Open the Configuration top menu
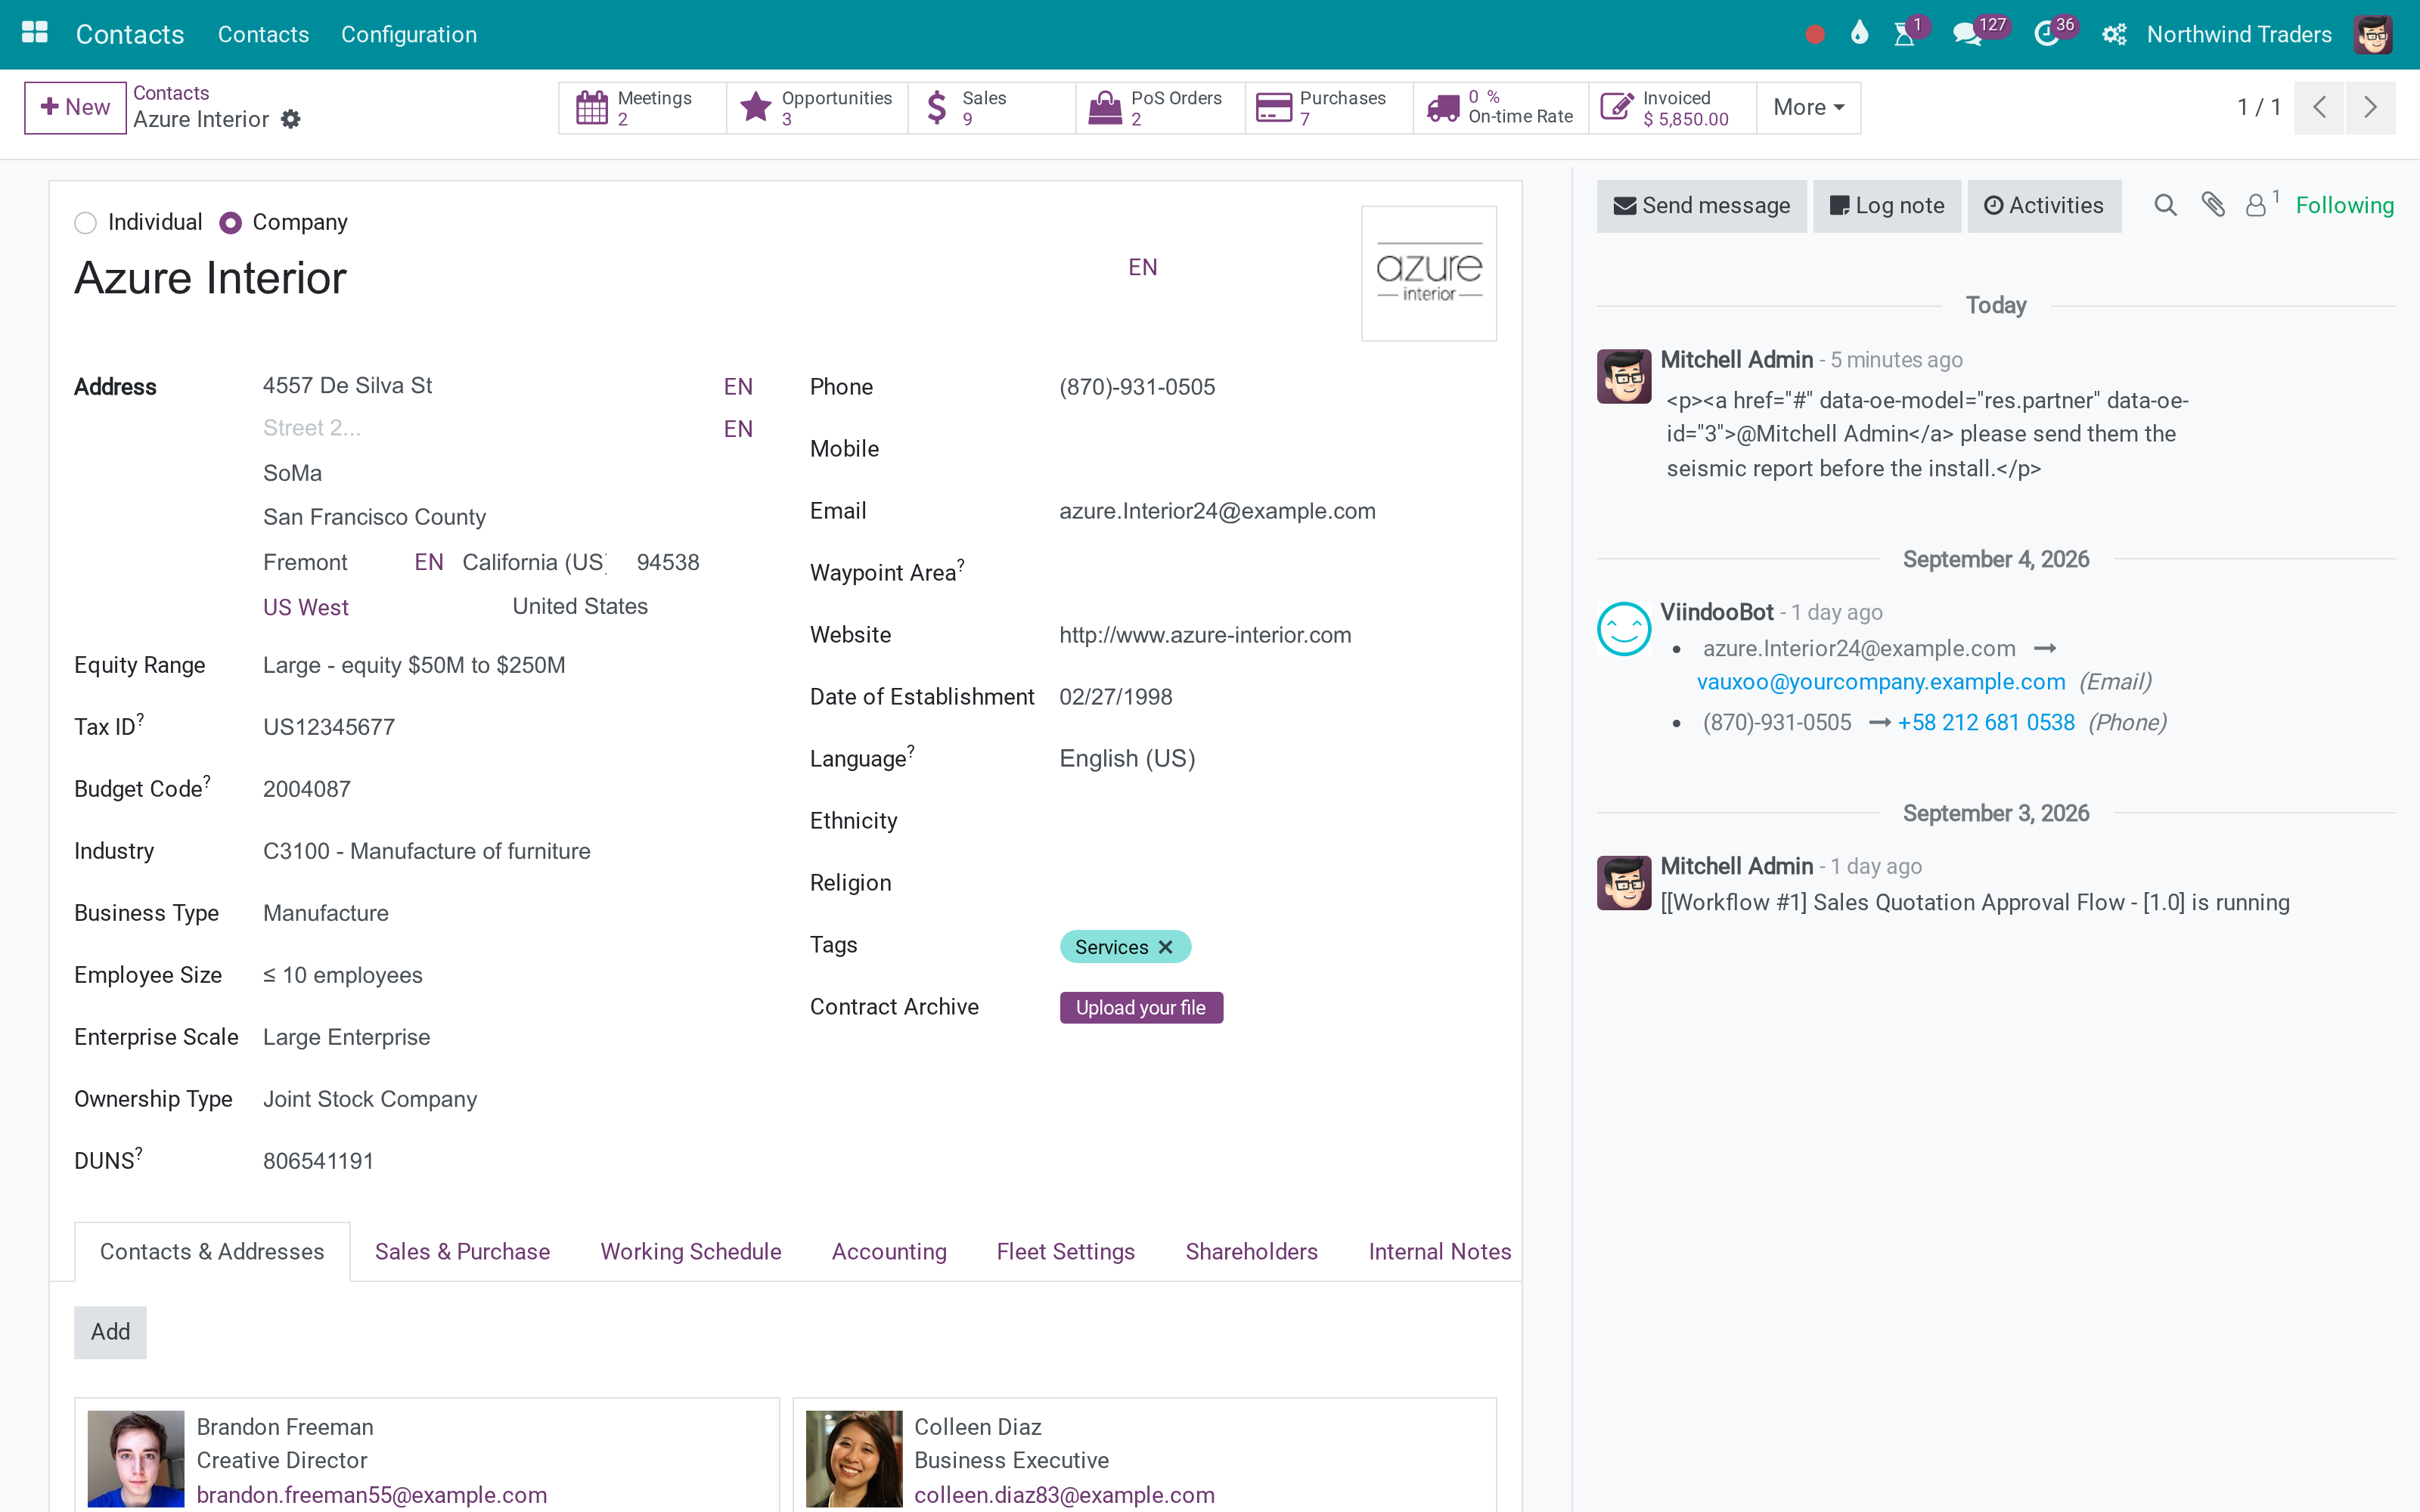The width and height of the screenshot is (2420, 1512). tap(409, 34)
